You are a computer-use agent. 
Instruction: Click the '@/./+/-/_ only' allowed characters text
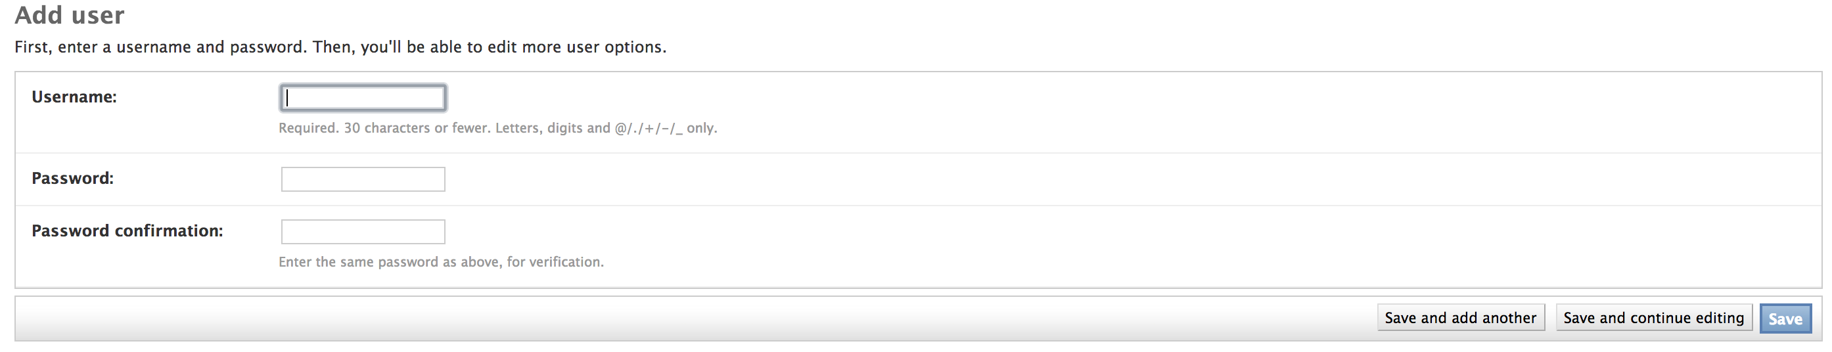[x=666, y=128]
